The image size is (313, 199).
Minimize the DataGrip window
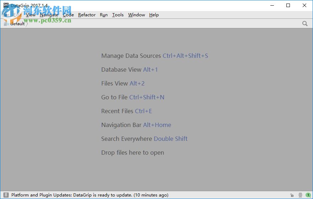click(272, 5)
